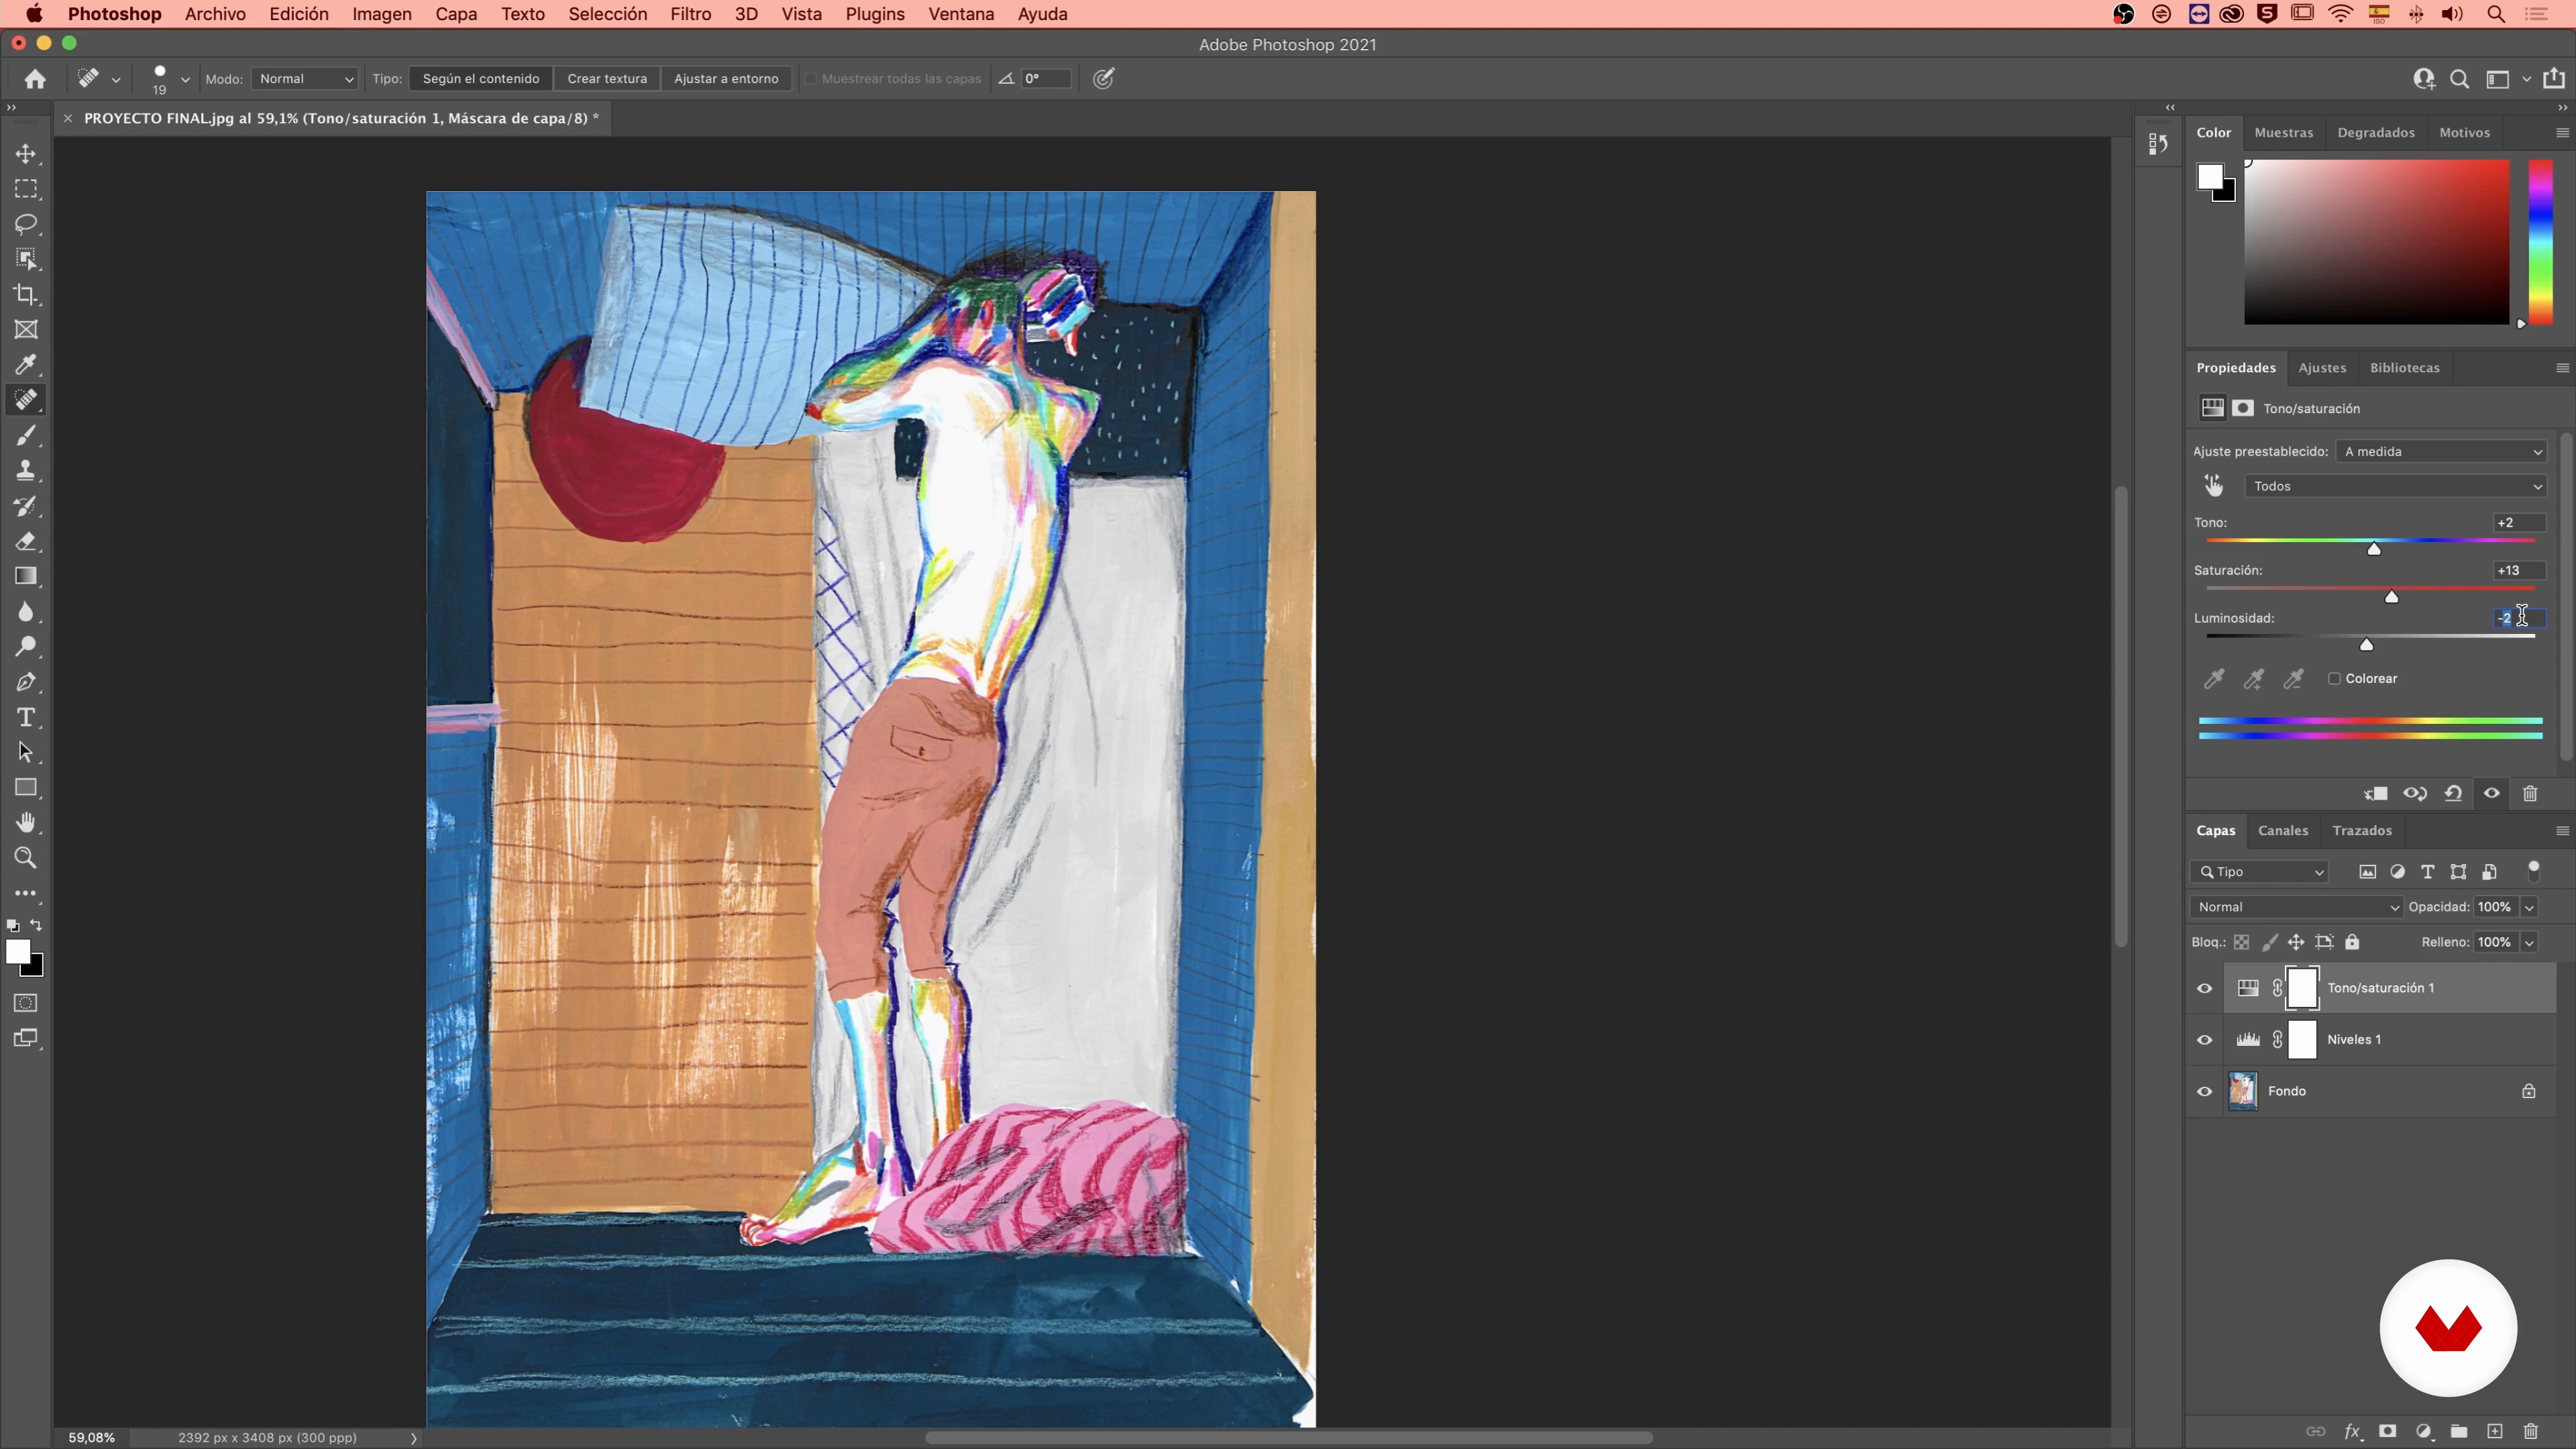
Task: Toggle adjustment layer visibility in Properties
Action: coord(2492,794)
